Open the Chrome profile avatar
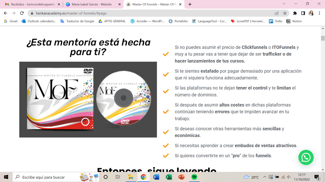 pos(311,13)
